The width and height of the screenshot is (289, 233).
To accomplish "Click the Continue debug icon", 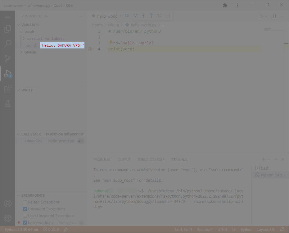I will (x=128, y=16).
